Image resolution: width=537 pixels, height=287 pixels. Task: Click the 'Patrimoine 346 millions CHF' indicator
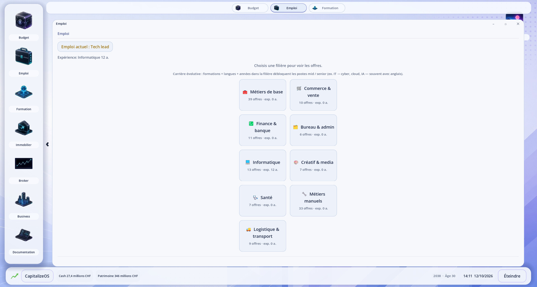pos(118,276)
